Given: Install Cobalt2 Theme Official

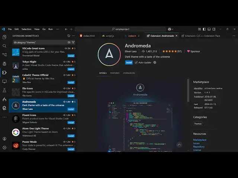Looking at the screenshot, I should coord(71,82).
